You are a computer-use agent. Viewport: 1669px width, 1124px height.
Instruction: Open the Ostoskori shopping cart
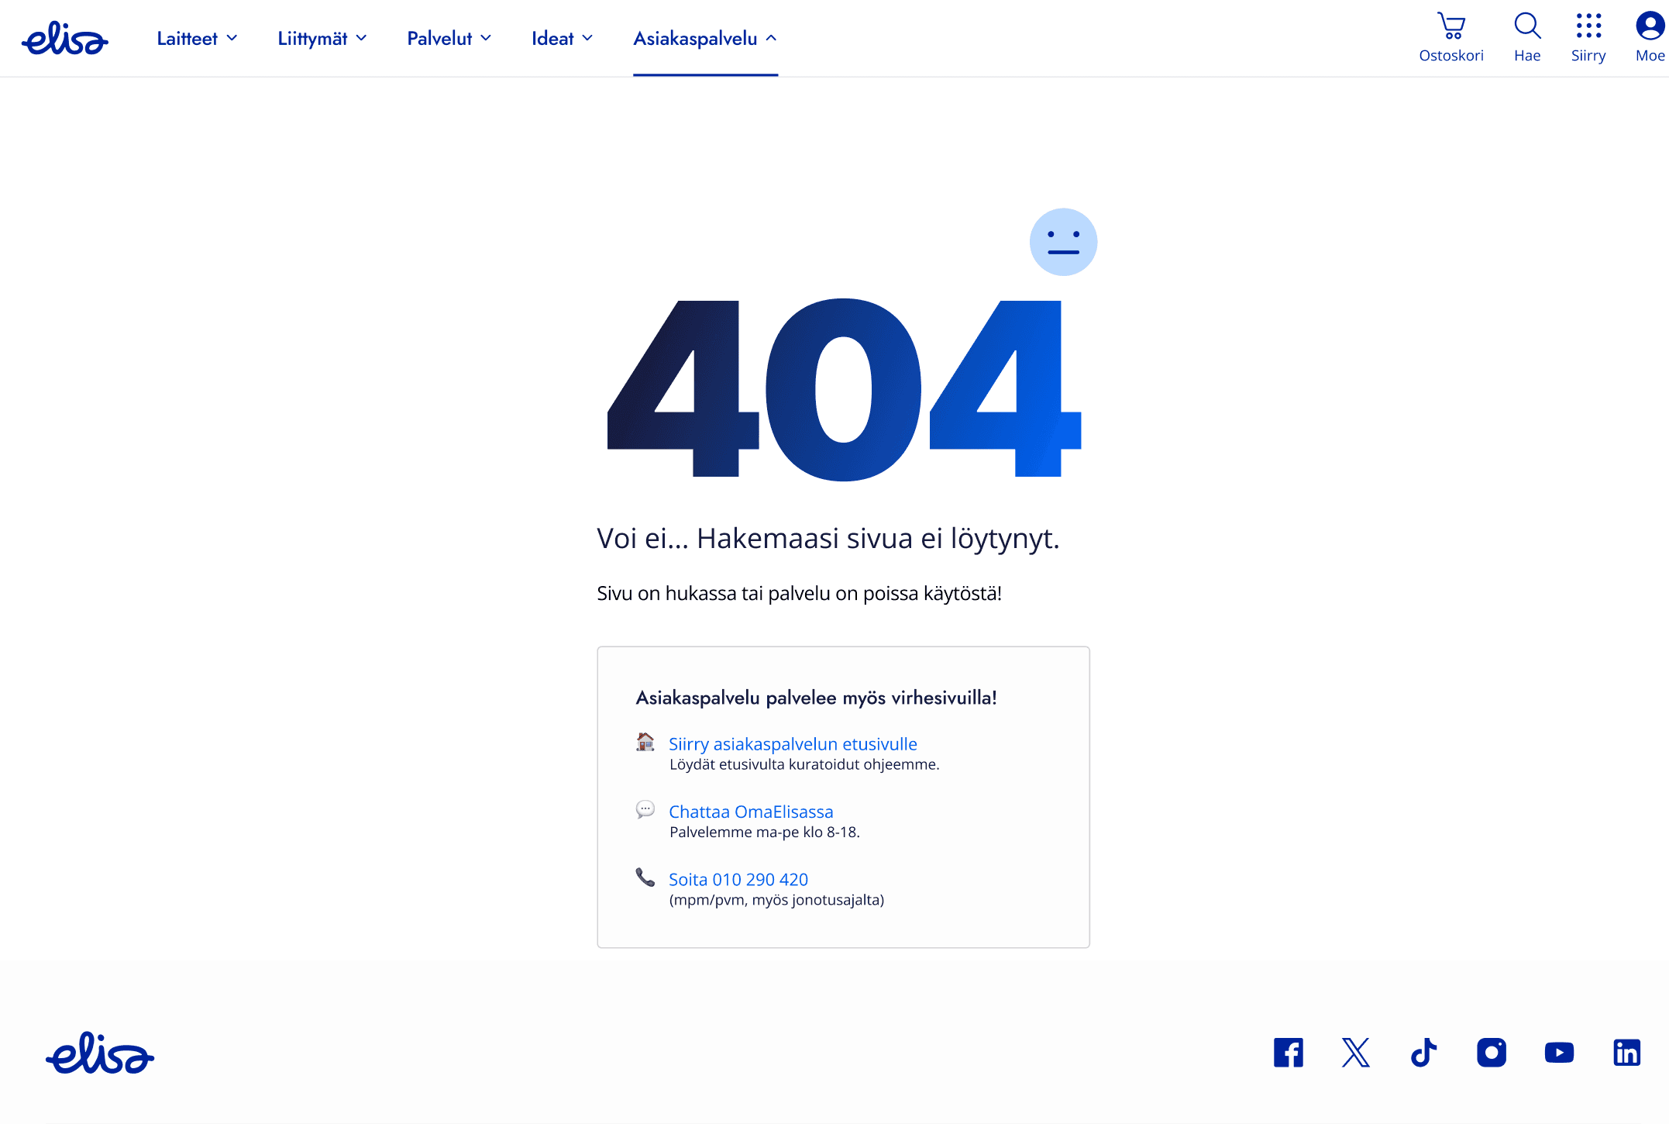click(x=1450, y=37)
